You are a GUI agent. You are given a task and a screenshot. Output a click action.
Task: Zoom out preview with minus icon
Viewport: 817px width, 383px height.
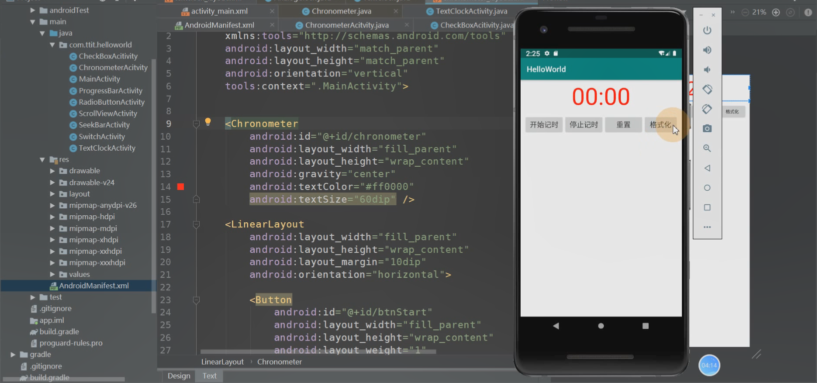pos(745,13)
